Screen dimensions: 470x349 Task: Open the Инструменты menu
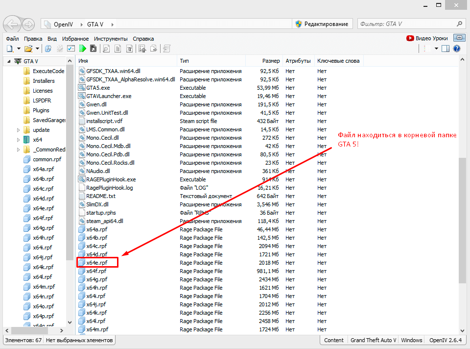tap(111, 39)
